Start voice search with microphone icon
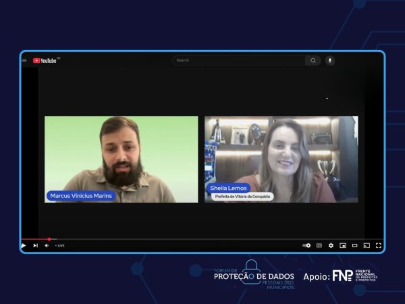 click(x=329, y=60)
